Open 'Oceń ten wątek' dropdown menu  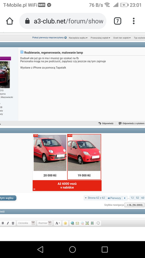pos(122,38)
